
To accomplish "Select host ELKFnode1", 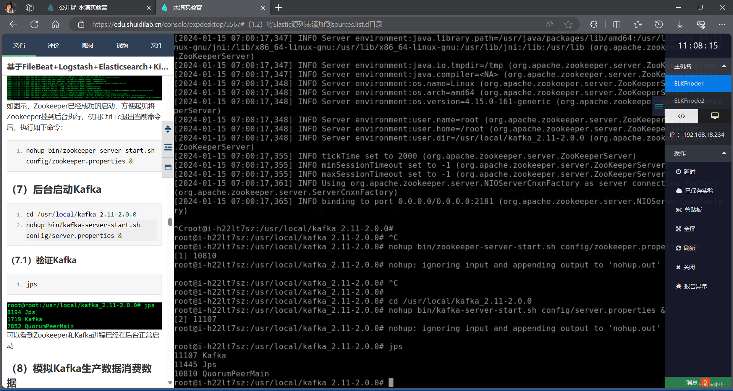I will pyautogui.click(x=698, y=83).
